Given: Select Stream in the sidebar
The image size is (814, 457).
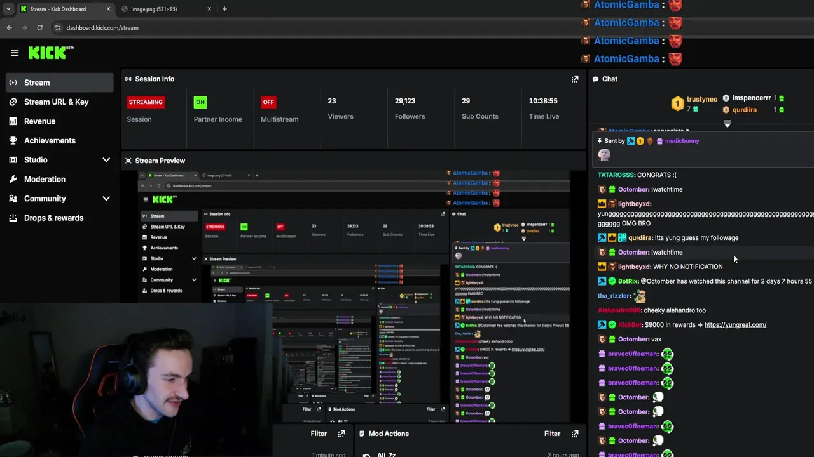Looking at the screenshot, I should coord(60,83).
